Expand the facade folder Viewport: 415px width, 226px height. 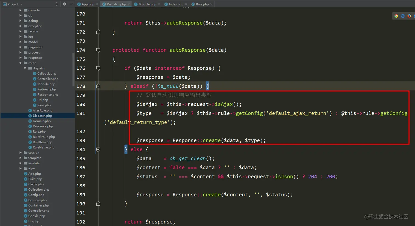[x=20, y=31]
